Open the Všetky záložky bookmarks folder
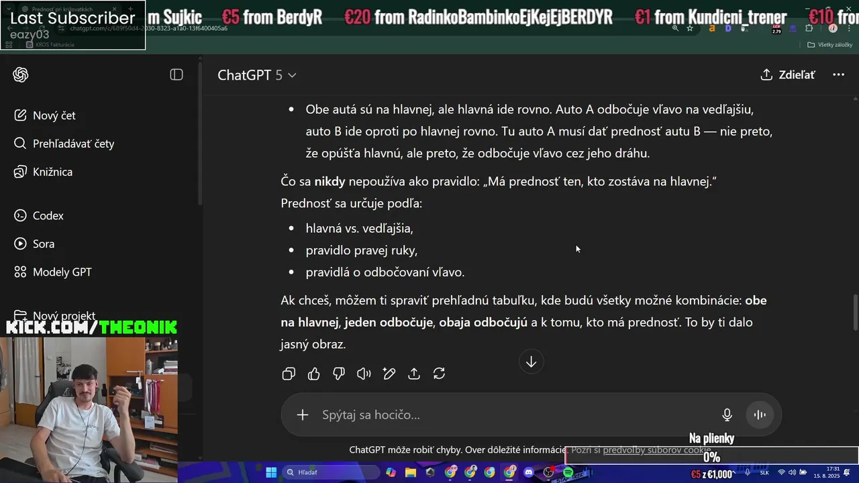Screen dimensions: 859x483 [829, 44]
